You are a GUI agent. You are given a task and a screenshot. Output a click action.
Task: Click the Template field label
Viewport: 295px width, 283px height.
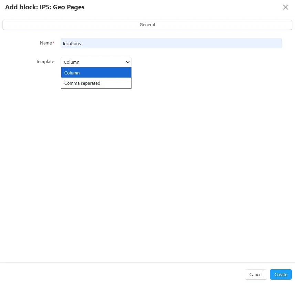click(x=45, y=62)
